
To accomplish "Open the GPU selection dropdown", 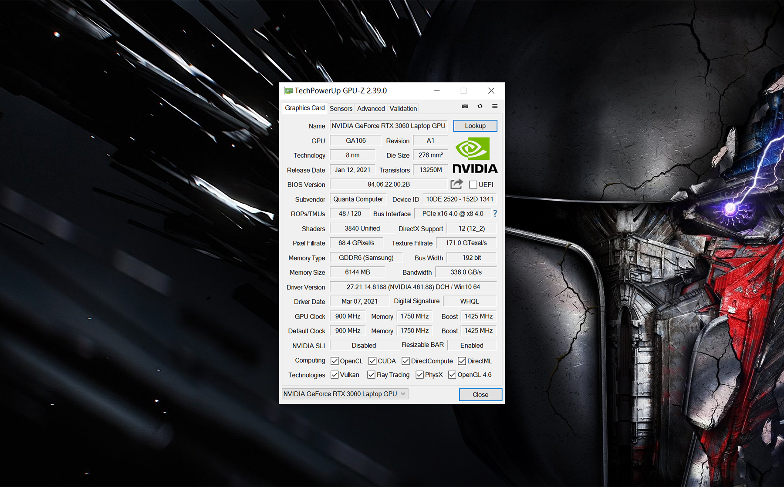I will coord(345,394).
